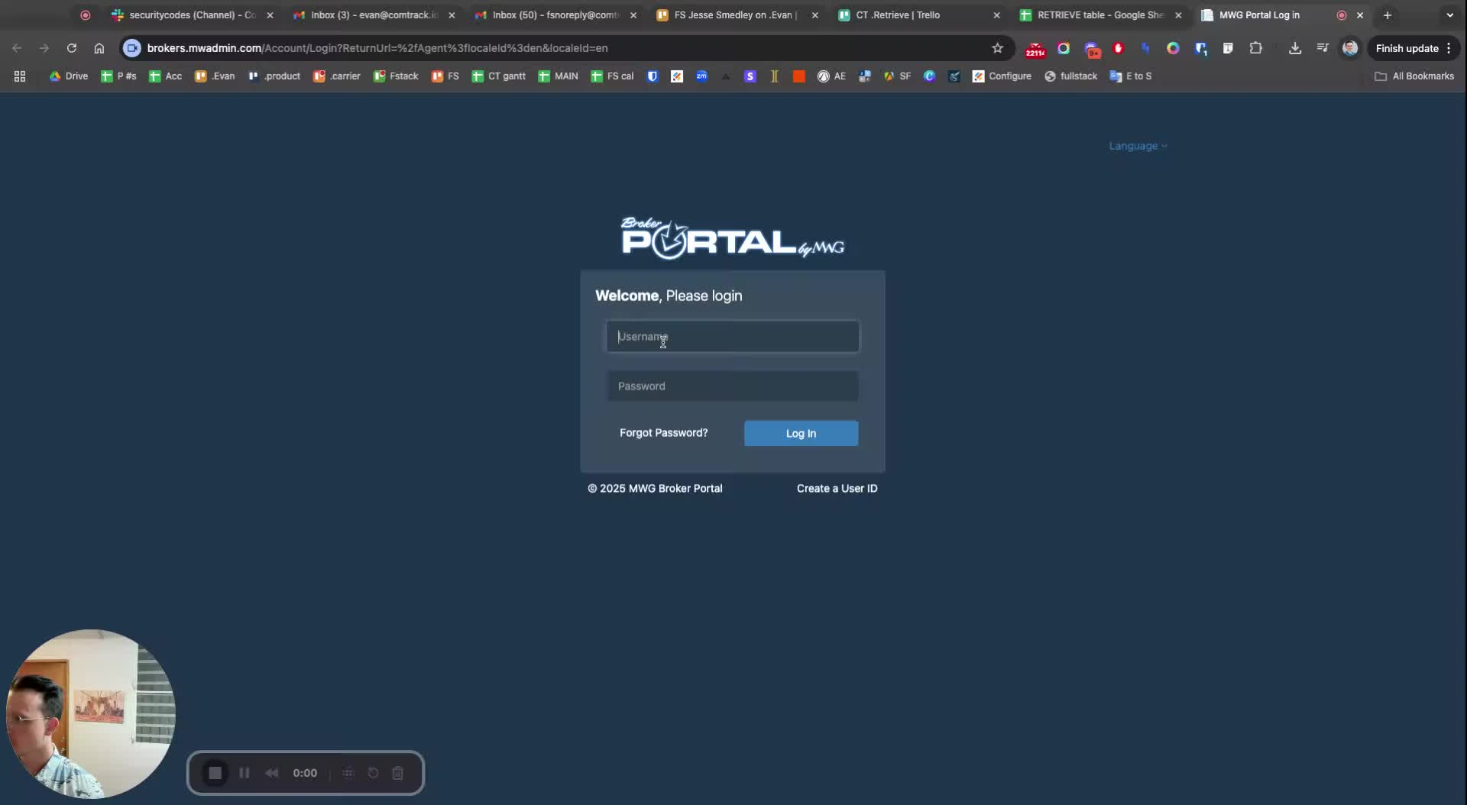Screen dimensions: 1467x805
Task: Delete the recording with the trash icon
Action: 397,773
